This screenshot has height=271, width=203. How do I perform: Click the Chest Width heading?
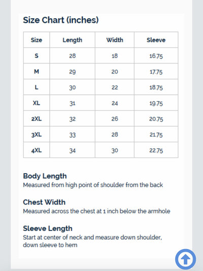click(44, 202)
